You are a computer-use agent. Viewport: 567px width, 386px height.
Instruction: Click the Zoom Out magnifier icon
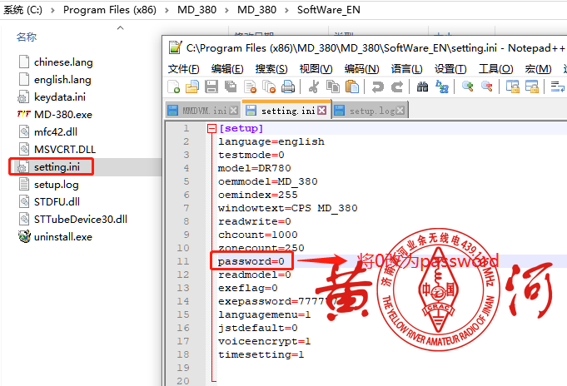(487, 86)
